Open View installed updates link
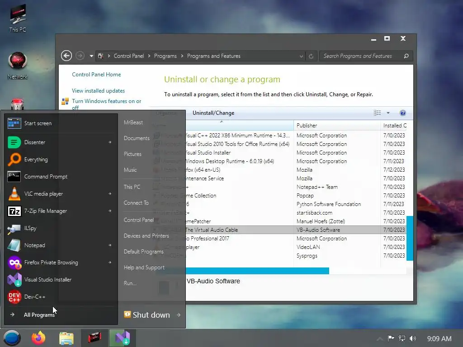463x347 pixels. 98,91
